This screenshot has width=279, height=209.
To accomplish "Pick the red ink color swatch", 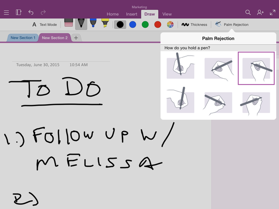I will click(x=158, y=25).
